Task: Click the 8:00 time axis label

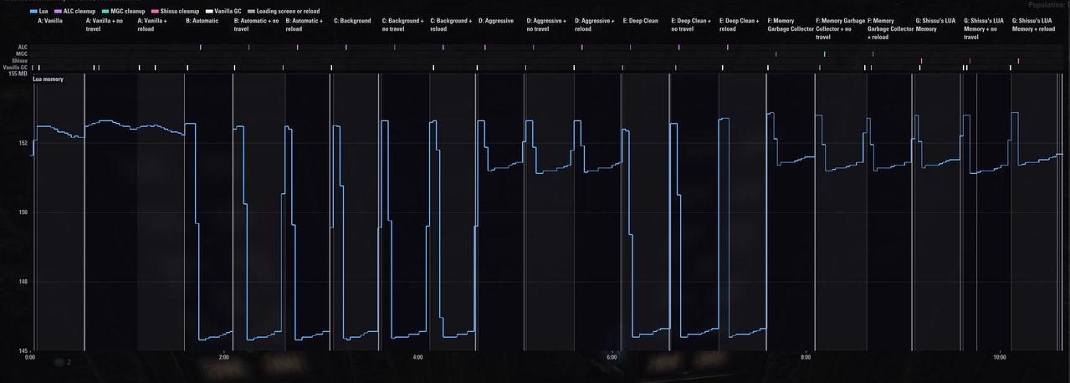Action: (806, 357)
